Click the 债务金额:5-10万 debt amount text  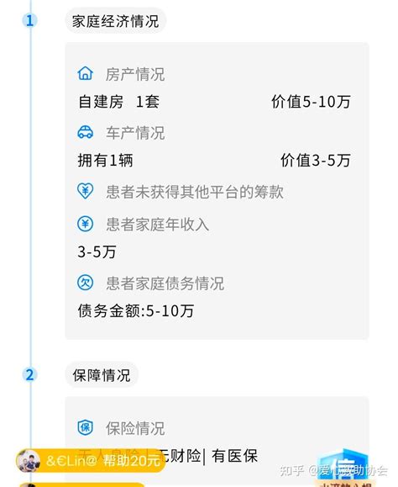(136, 310)
